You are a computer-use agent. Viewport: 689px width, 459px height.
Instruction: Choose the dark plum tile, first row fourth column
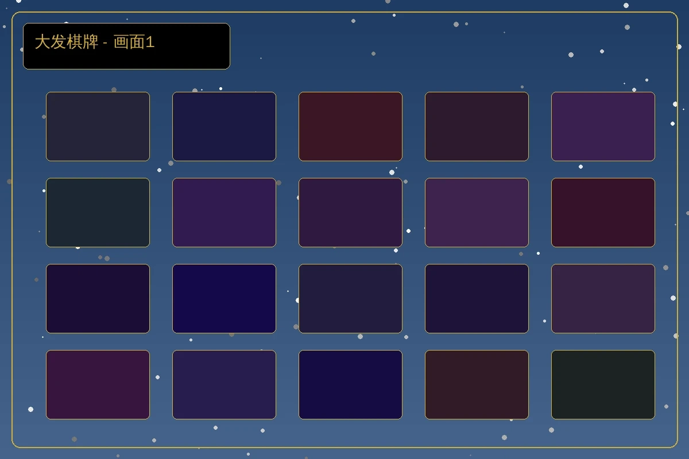tap(477, 126)
